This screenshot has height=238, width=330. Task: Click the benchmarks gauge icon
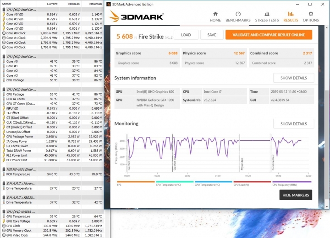point(238,14)
